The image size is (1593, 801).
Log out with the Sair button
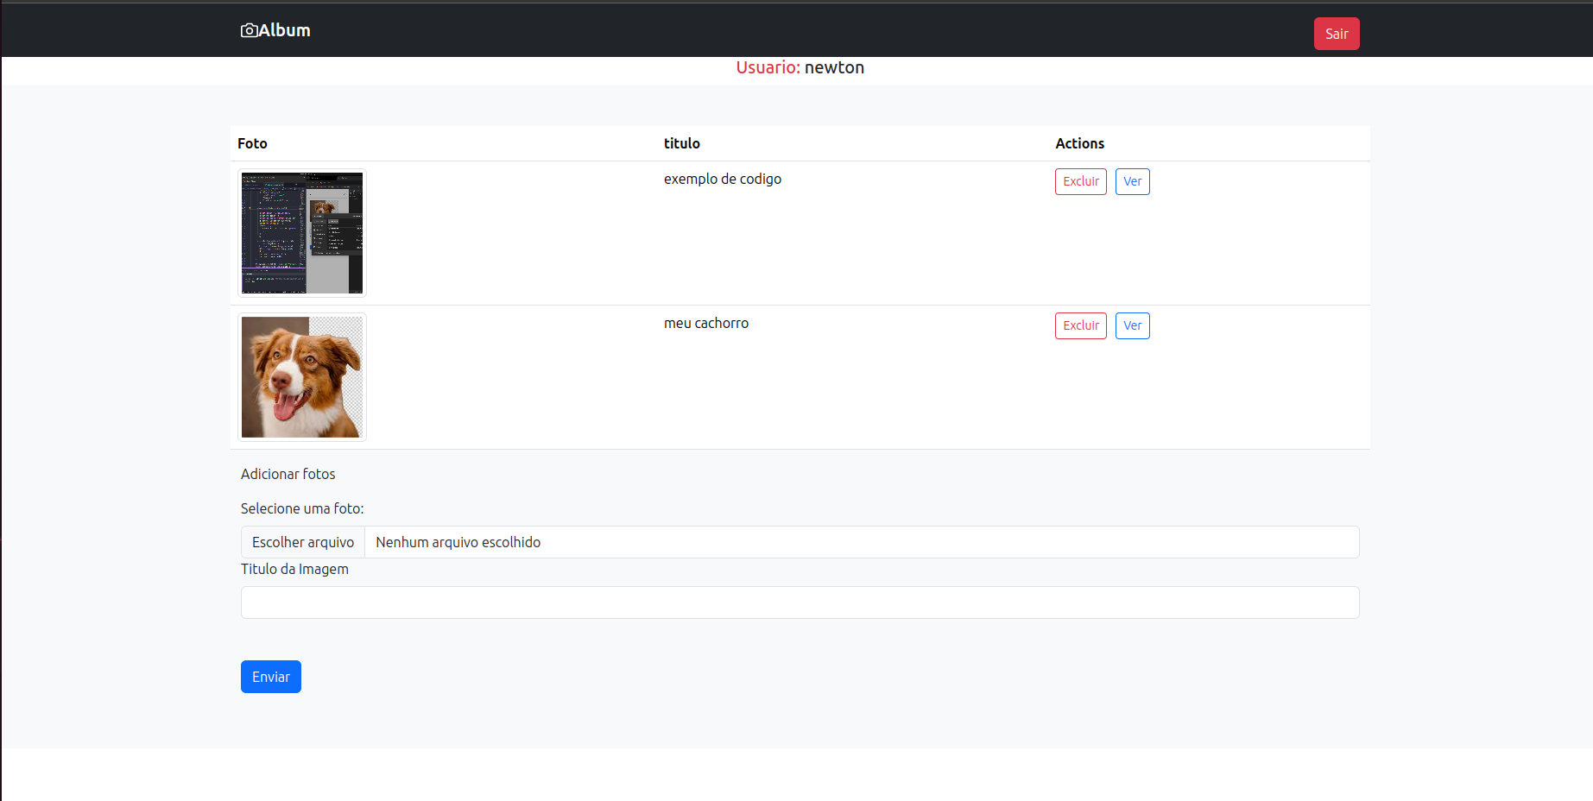click(1336, 34)
